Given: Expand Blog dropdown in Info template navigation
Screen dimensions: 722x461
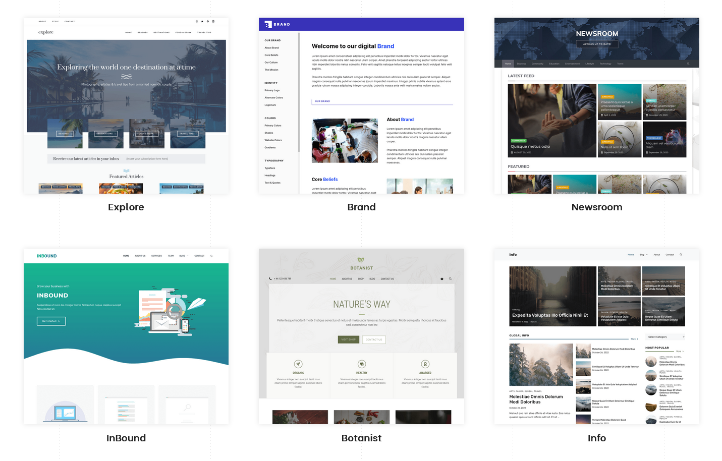Looking at the screenshot, I should pos(643,255).
